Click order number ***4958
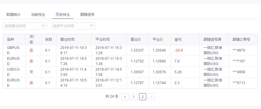The image size is (261, 109). [x=239, y=72]
